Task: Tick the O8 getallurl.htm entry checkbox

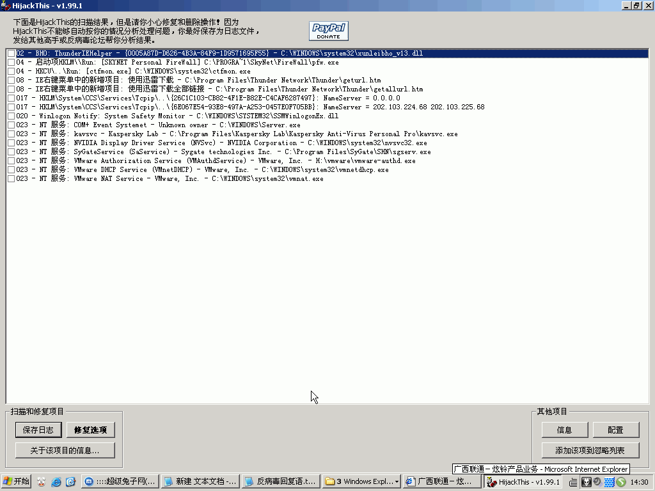Action: (x=12, y=89)
